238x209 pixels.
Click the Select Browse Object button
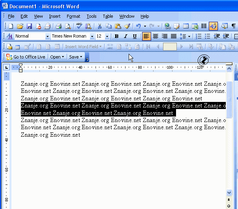tap(229, 206)
